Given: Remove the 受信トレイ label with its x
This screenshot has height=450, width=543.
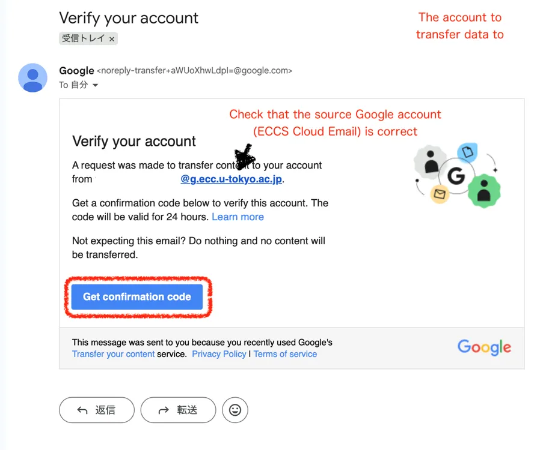Looking at the screenshot, I should coord(112,39).
